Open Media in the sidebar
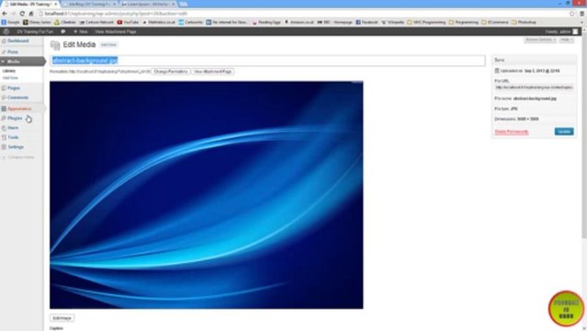This screenshot has width=587, height=331. pos(14,62)
